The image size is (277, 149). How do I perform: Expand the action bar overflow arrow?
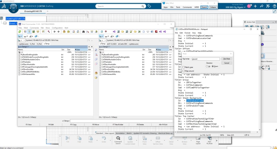217,140
